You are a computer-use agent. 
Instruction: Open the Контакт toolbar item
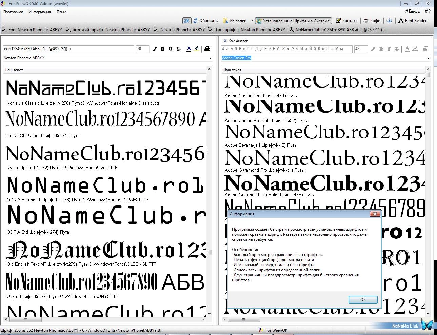click(346, 21)
